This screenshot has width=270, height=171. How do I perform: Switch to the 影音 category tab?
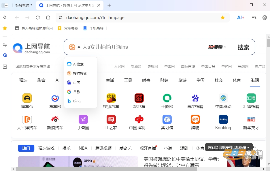point(41,80)
